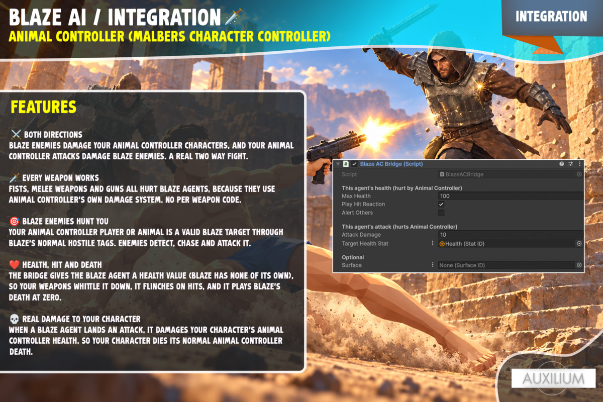Click the 'Animal Controller (Malbers Character Controller)' subtitle
Screen dimensions: 603x402
click(170, 36)
